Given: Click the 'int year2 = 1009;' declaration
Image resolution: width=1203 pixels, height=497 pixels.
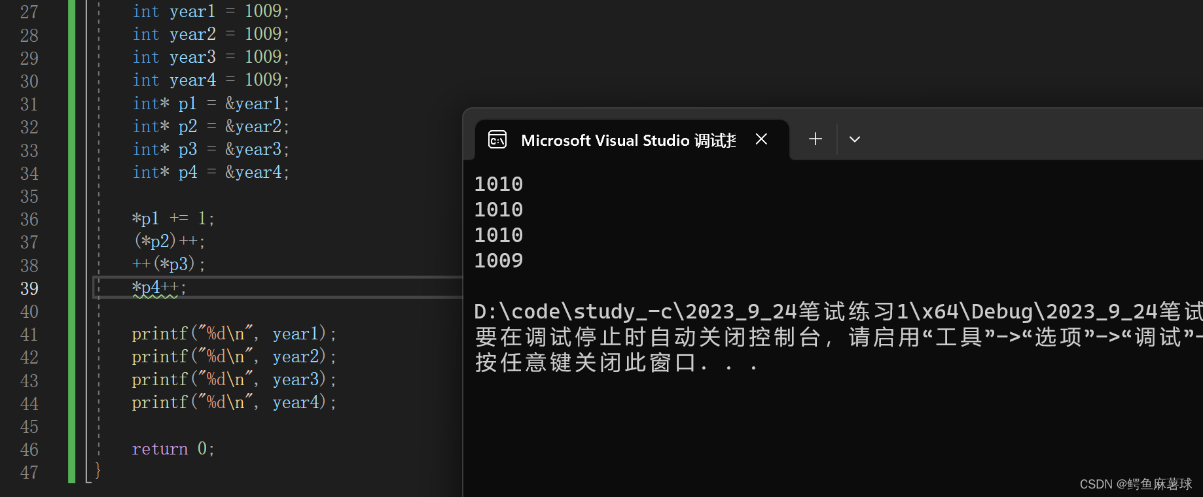Looking at the screenshot, I should click(211, 34).
